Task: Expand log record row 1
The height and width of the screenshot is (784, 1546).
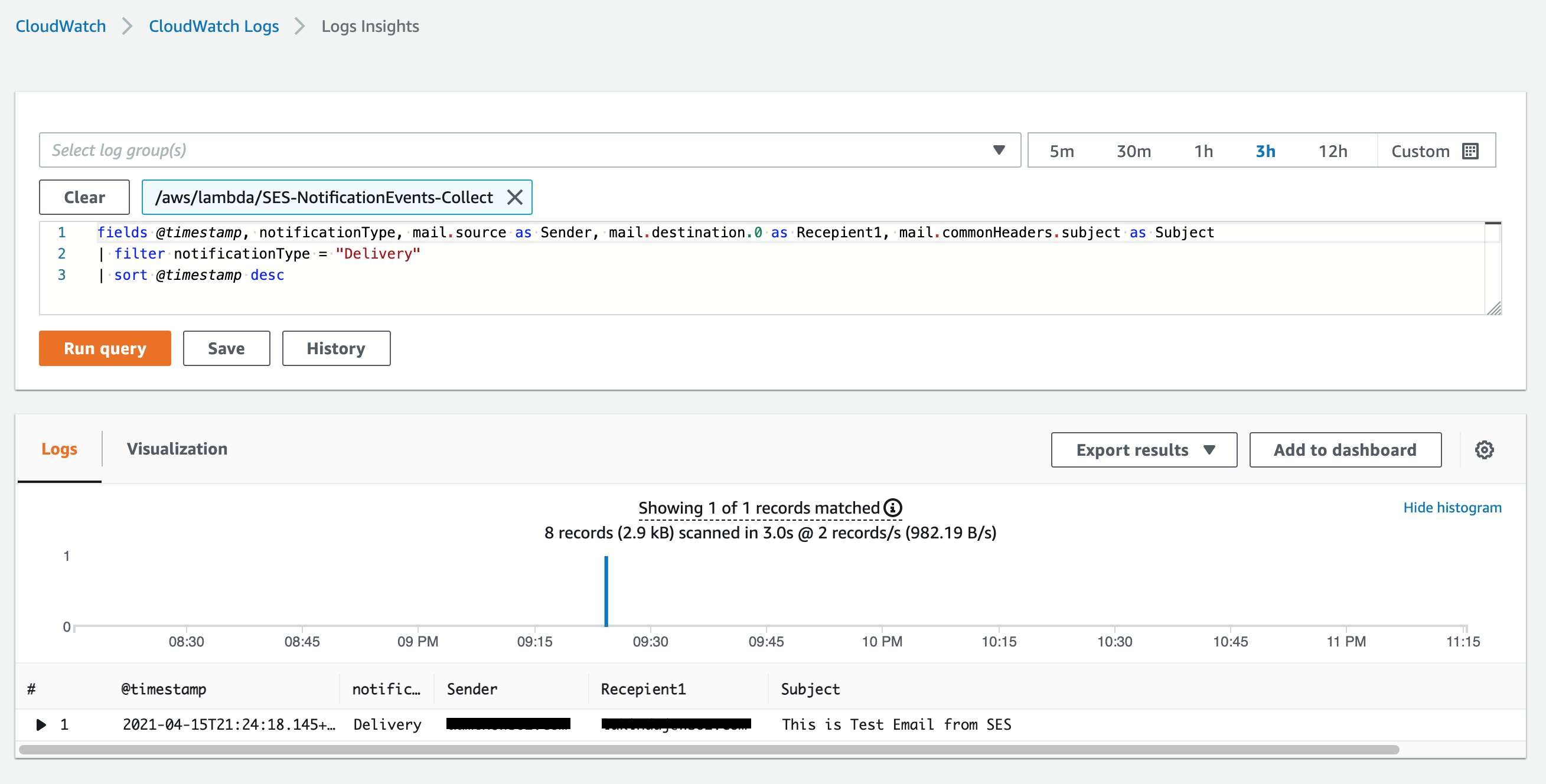Action: click(x=41, y=724)
